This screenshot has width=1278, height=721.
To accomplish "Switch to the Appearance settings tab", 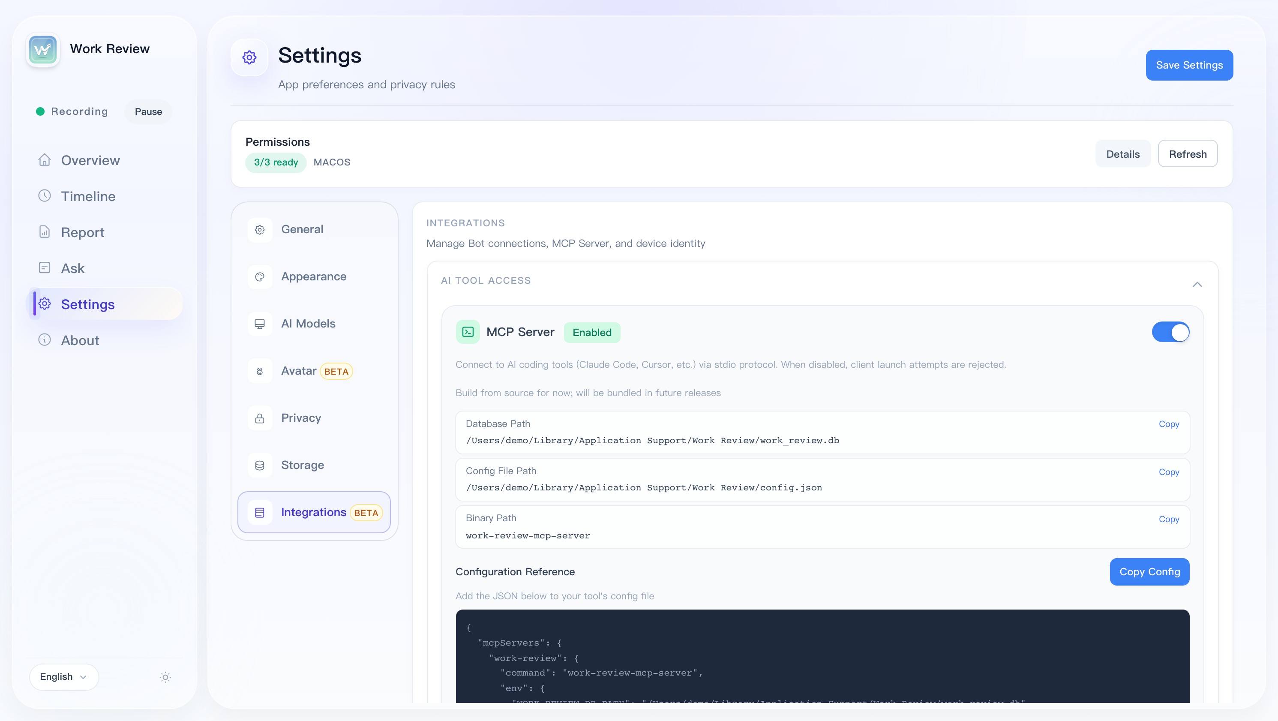I will [314, 276].
